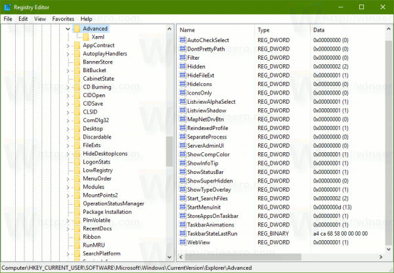394x273 pixels.
Task: Click the Advanced folder icon in tree
Action: pos(77,28)
